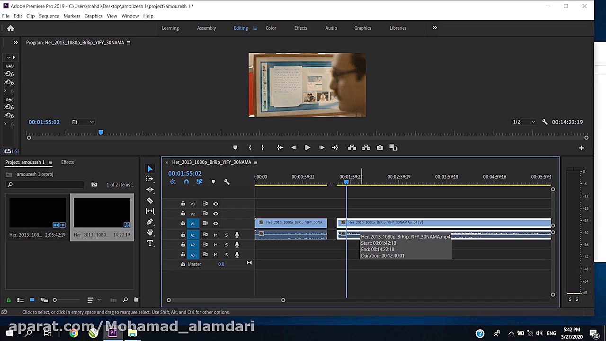Toggle lock on track V3
606x341 pixels.
pyautogui.click(x=183, y=204)
